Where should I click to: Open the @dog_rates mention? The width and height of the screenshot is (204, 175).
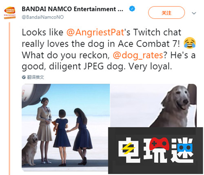(138, 55)
